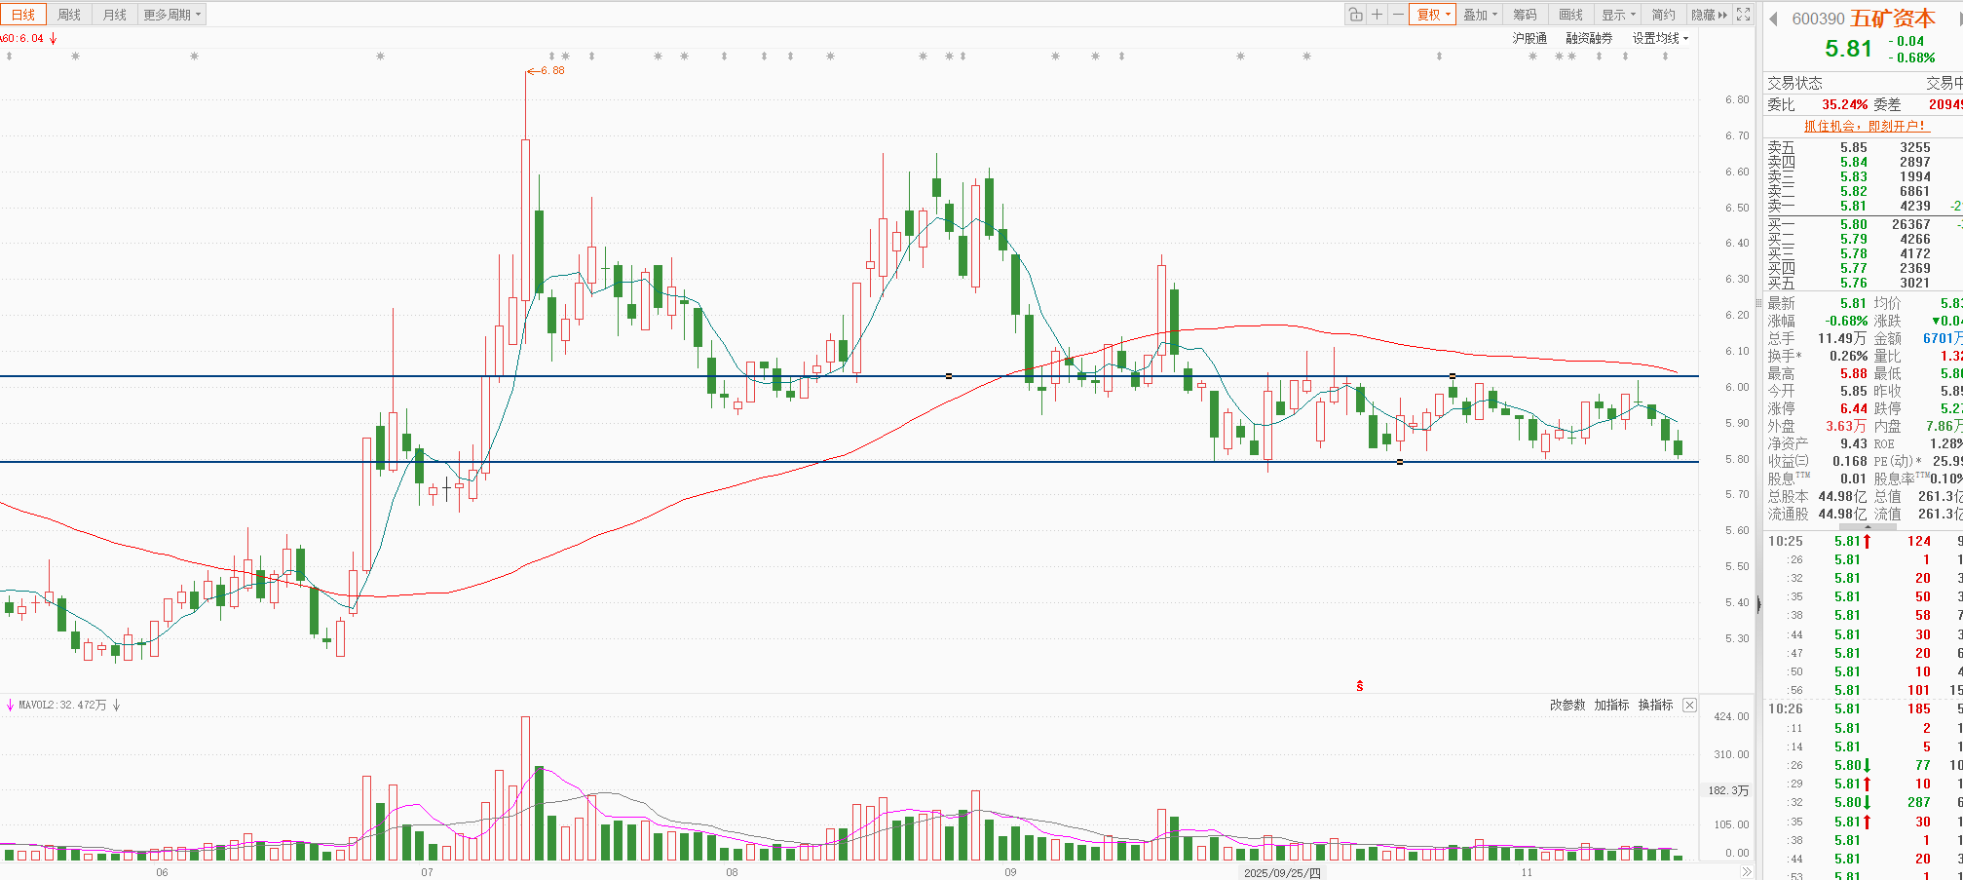This screenshot has width=1963, height=880.
Task: Click the 筹码 chip distribution button
Action: click(1526, 15)
